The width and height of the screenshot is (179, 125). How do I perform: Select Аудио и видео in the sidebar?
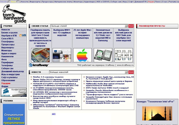click(9, 53)
